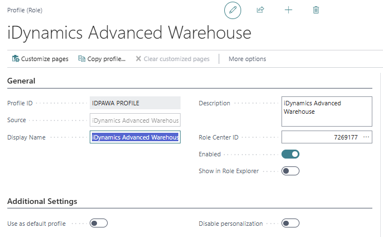Screen dimensions: 383x237
Task: Click the Profile (Role) caption text
Action: coord(25,10)
